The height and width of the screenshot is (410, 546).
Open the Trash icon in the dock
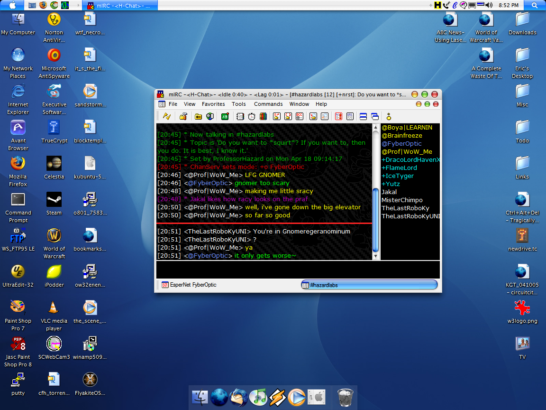pos(346,397)
